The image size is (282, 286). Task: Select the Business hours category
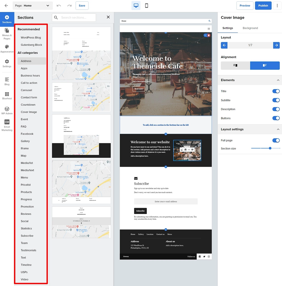click(30, 75)
